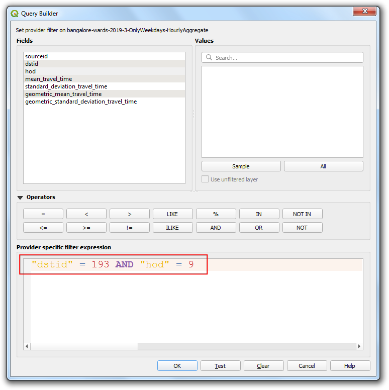Click the search magnifier icon in Values

209,58
